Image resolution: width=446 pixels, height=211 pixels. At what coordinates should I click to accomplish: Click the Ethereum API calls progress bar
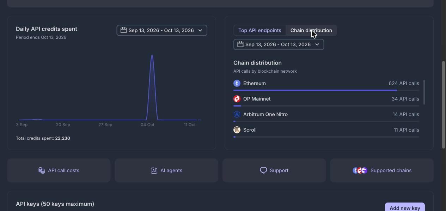[326, 90]
